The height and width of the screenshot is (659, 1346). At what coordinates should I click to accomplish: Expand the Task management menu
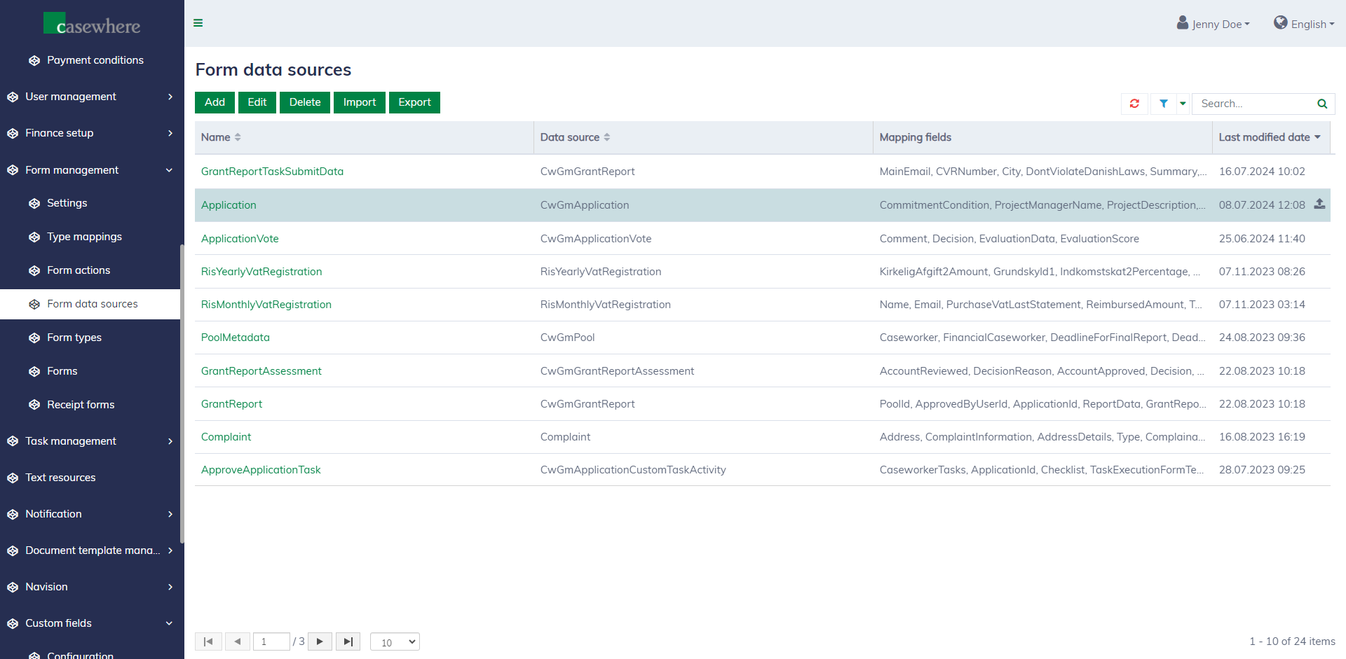click(x=91, y=441)
